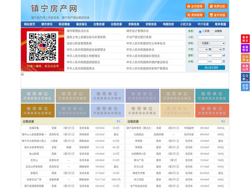
Task: Click the broken image icon below the QR banner
Action: (23, 74)
